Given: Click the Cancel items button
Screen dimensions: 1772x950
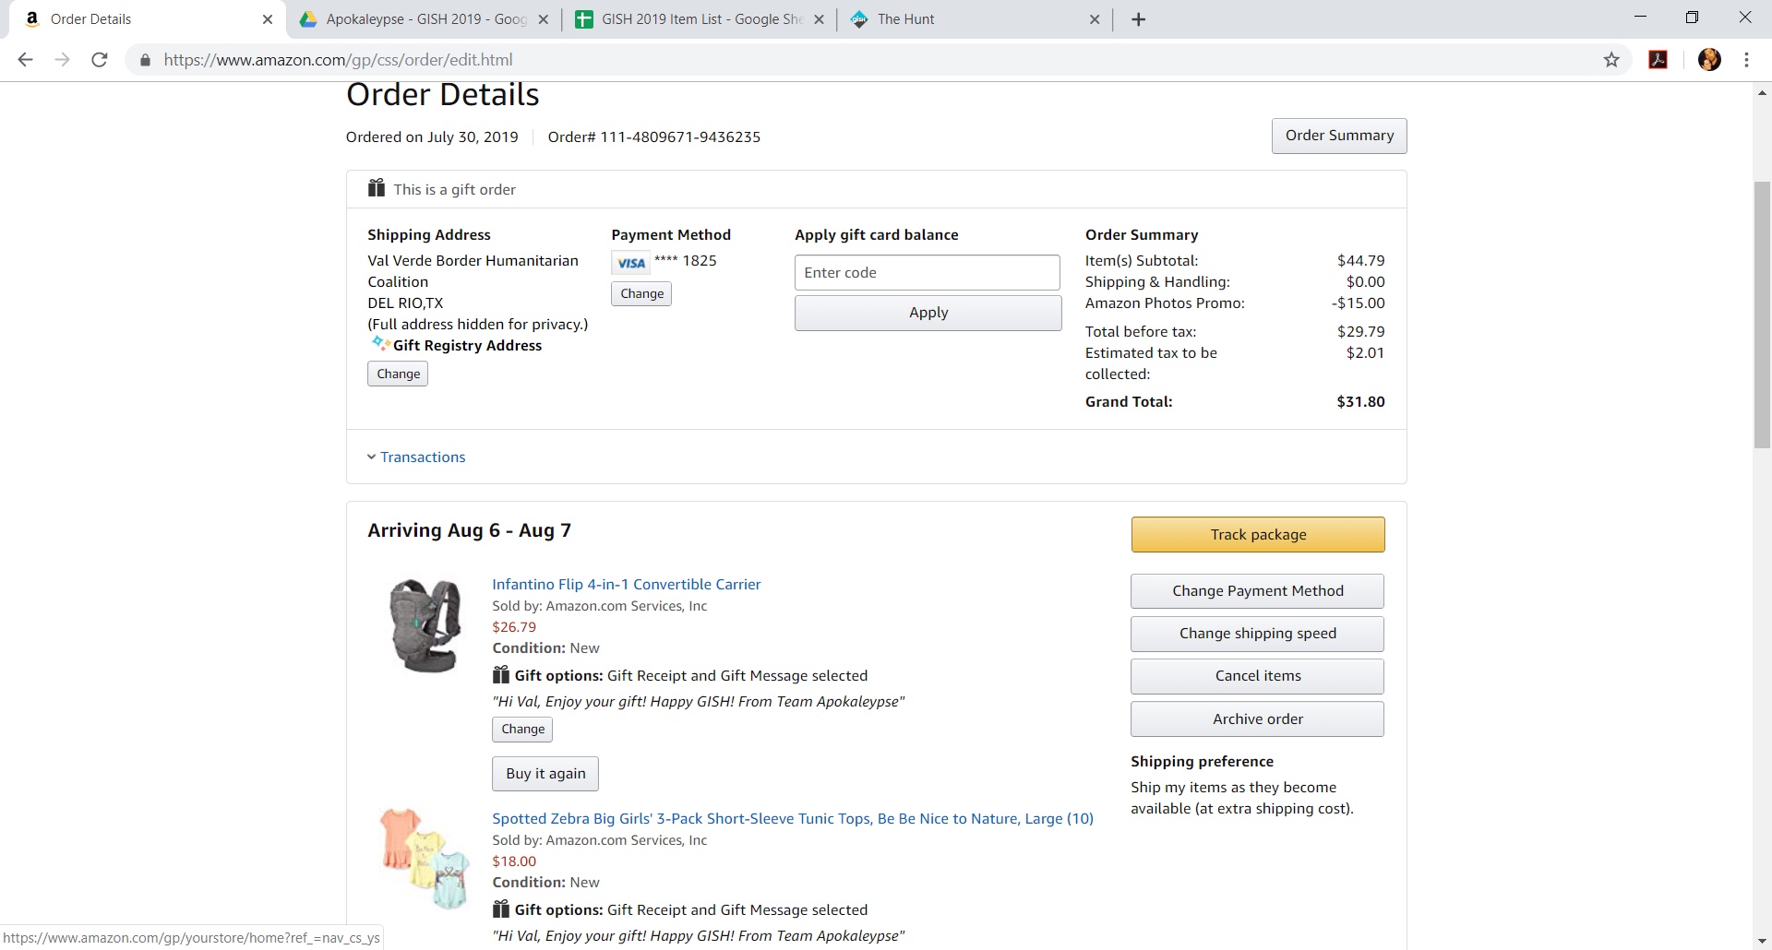Looking at the screenshot, I should point(1257,676).
